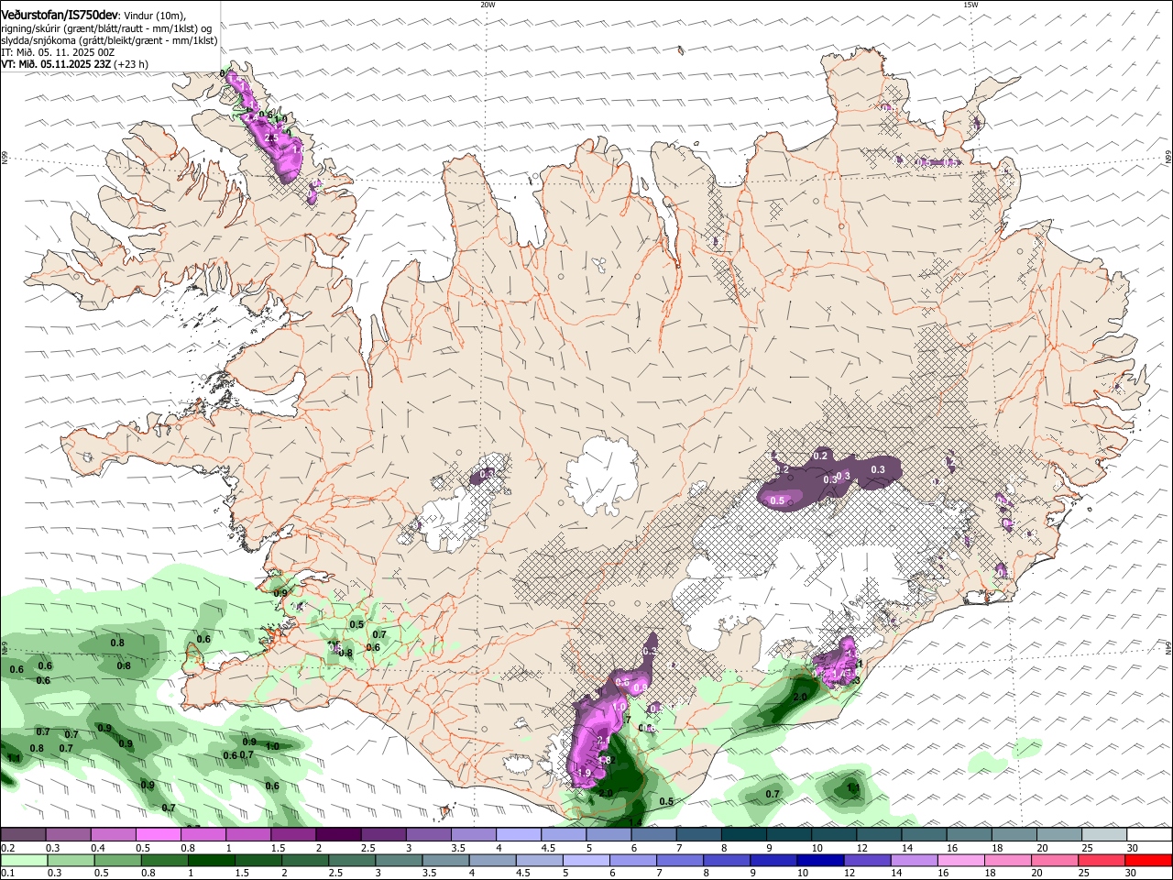
Task: Click the Veðurstofan/IS750dev title text
Action: (59, 14)
